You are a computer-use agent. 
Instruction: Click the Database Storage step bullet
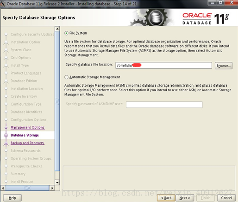pos(6,135)
